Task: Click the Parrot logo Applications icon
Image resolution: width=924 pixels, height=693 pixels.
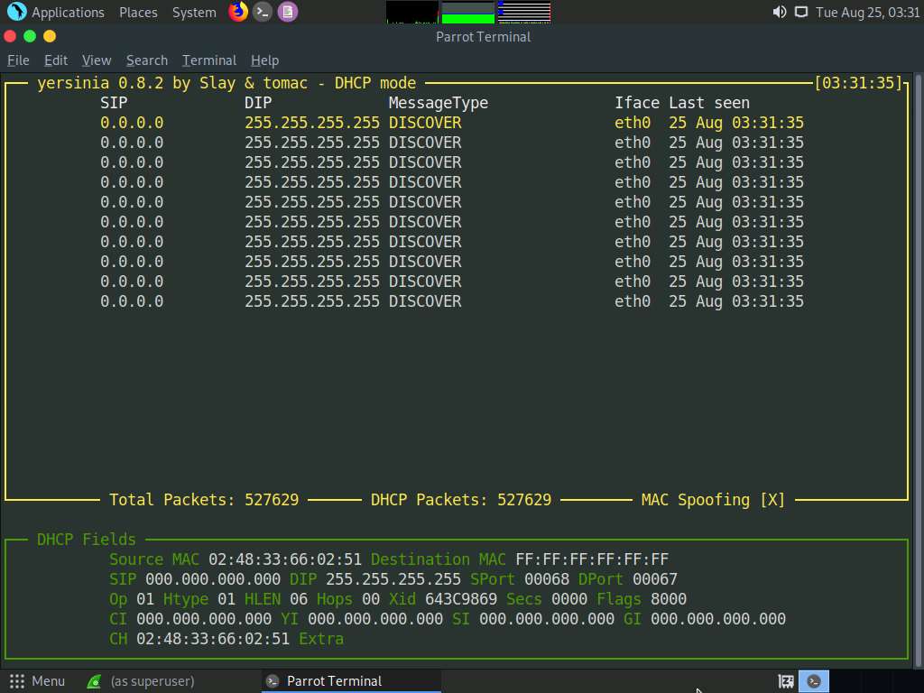Action: tap(16, 12)
